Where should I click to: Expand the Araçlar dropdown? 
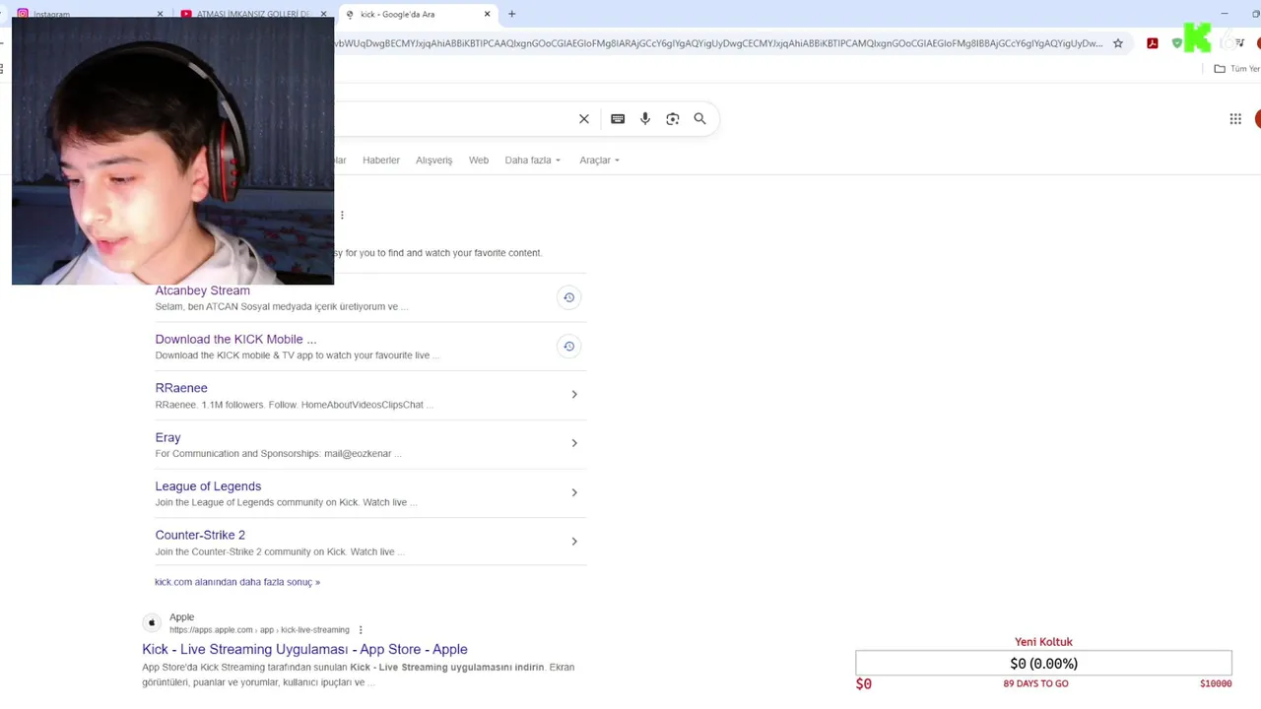[x=599, y=160]
